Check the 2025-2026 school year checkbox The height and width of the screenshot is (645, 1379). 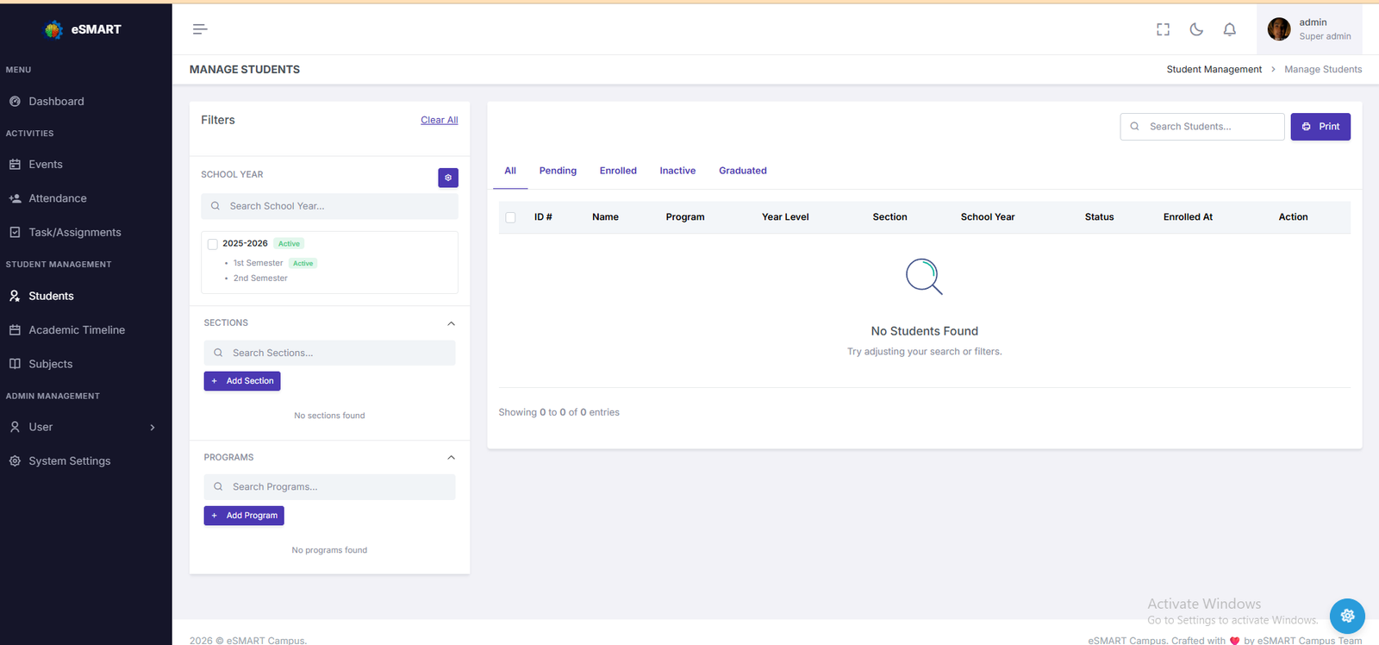pyautogui.click(x=213, y=244)
